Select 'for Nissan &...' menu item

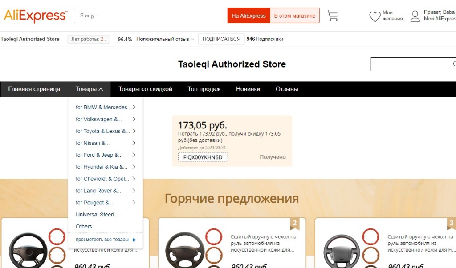click(93, 143)
